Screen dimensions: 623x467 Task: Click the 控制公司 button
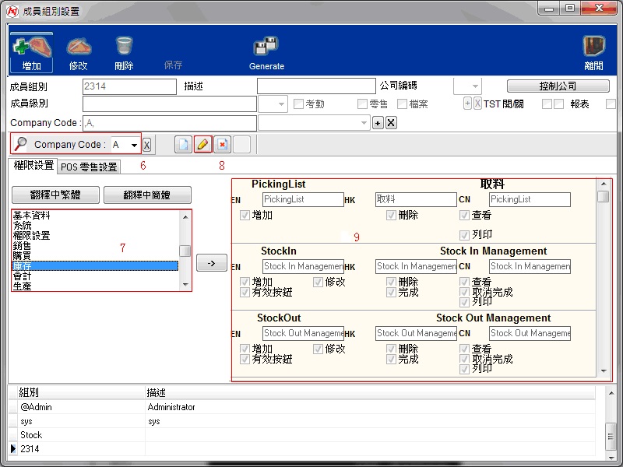coord(558,86)
